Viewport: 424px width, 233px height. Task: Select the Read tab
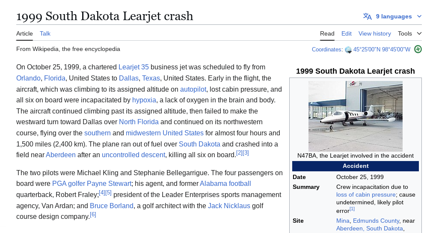click(x=327, y=33)
